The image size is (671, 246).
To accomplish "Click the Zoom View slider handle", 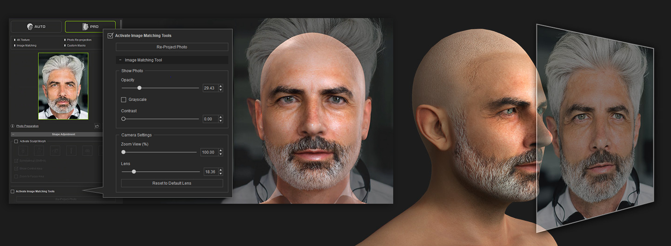I will tap(123, 152).
